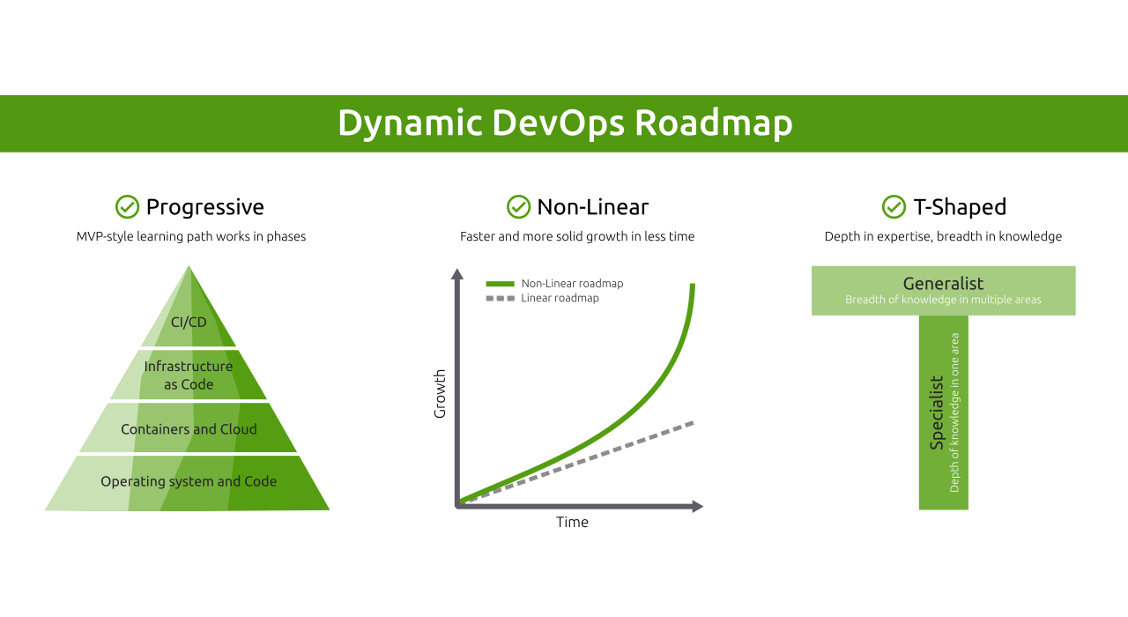
Task: Click the Generalist horizontal bar
Action: point(943,291)
